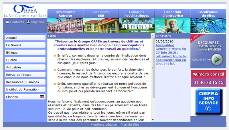Viewport: 229px width, 130px height.
Task: Open Actualités in the side menu
Action: pyautogui.click(x=25, y=67)
